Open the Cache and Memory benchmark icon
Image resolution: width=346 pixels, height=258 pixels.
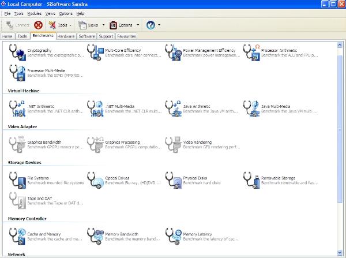[17, 236]
